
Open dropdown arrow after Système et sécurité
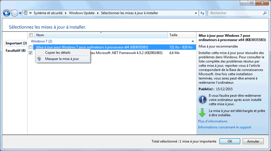(x=66, y=13)
